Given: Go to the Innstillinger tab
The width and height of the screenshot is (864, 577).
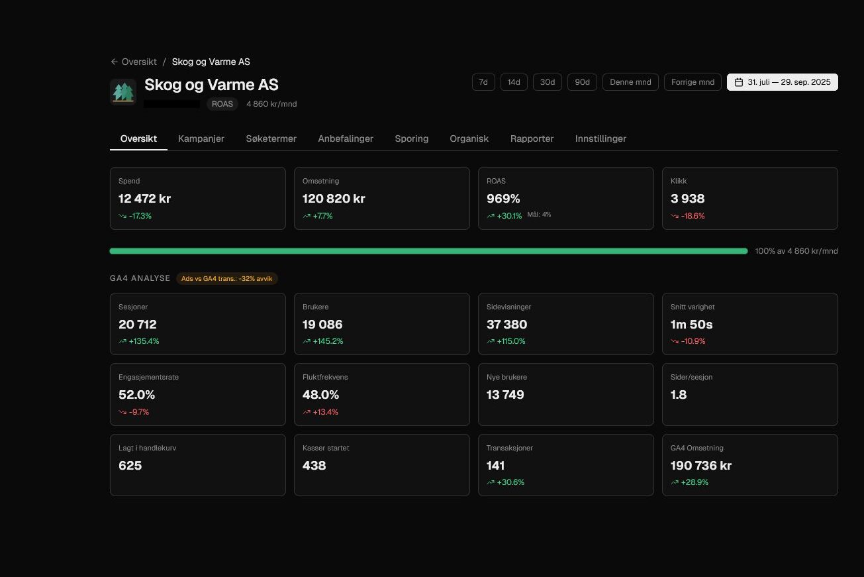Looking at the screenshot, I should coord(600,138).
